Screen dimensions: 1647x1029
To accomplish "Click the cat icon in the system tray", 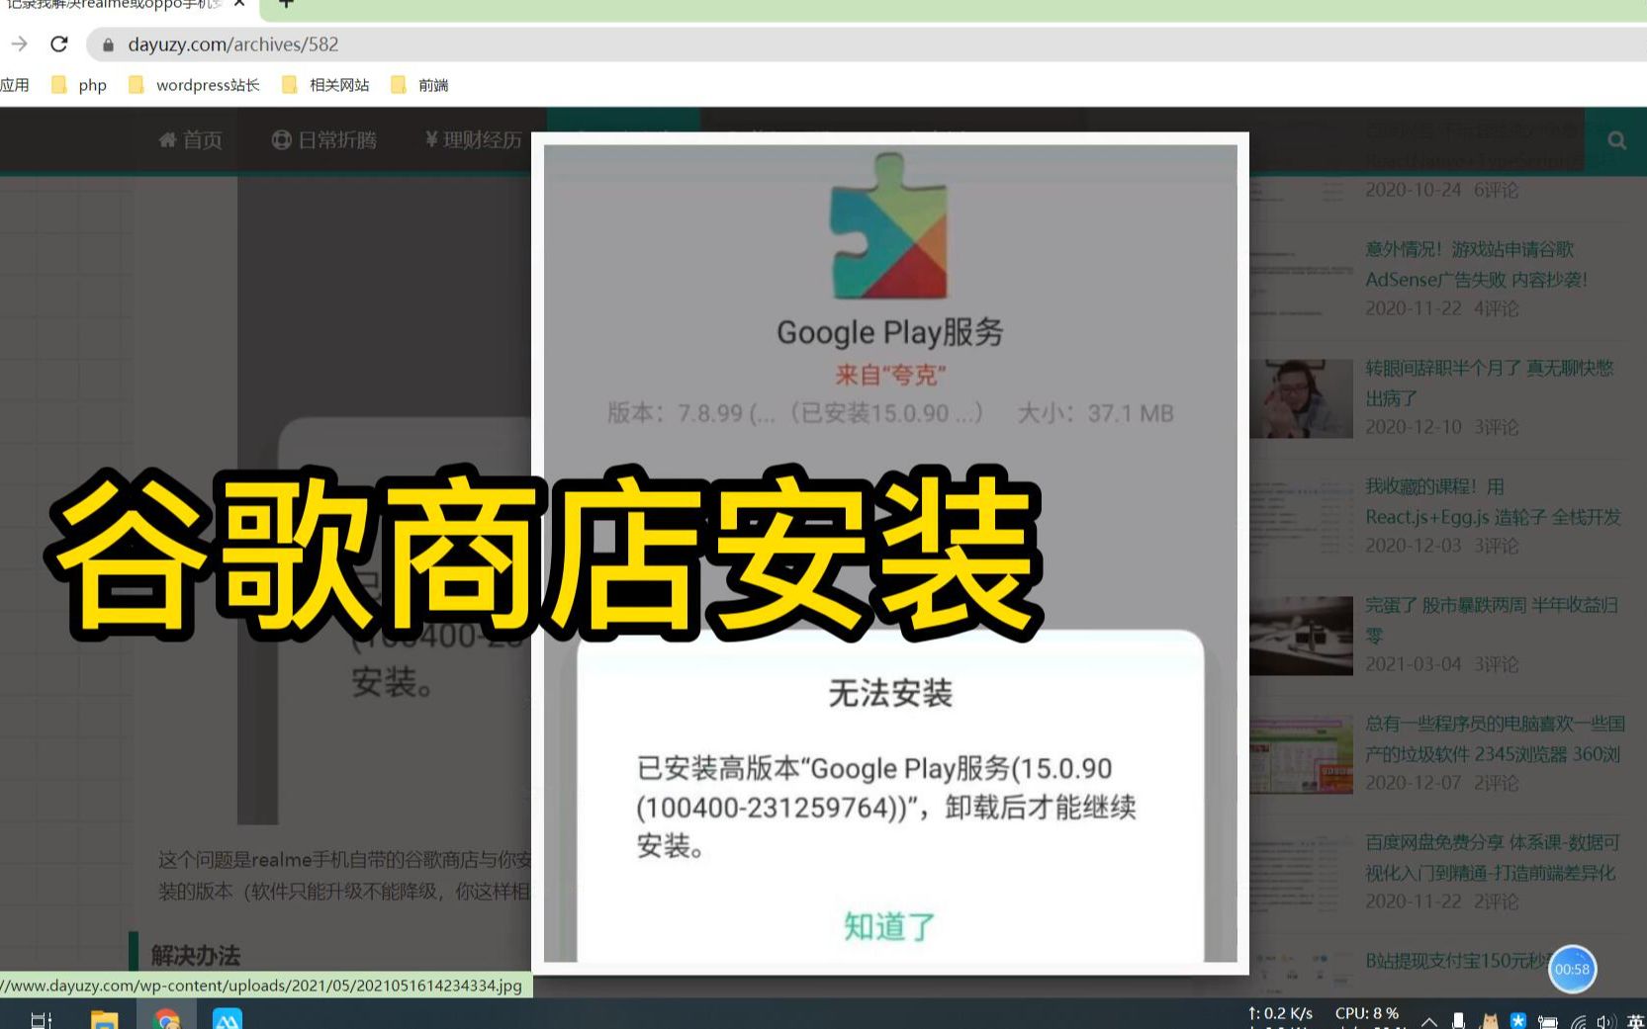I will (1489, 1021).
